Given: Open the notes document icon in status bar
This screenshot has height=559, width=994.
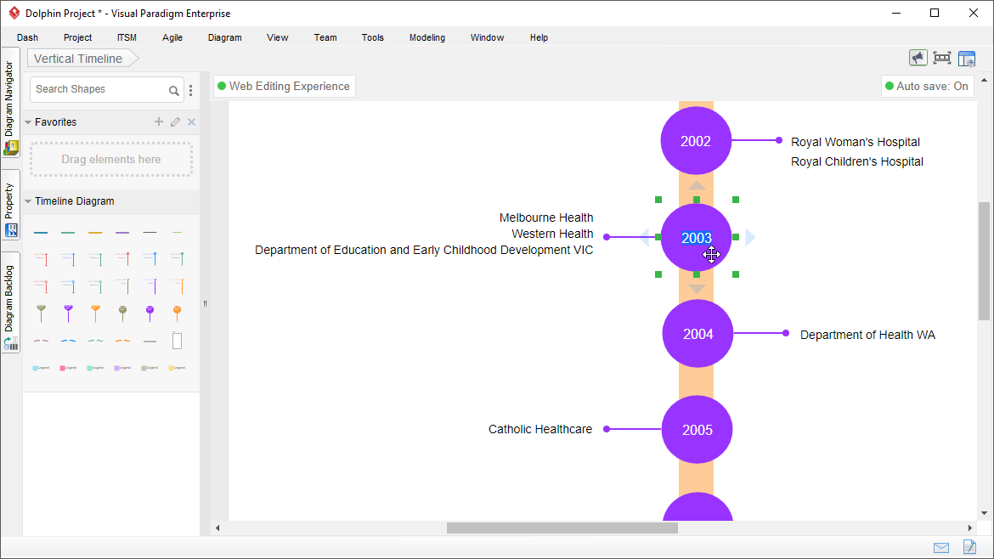Looking at the screenshot, I should tap(969, 547).
